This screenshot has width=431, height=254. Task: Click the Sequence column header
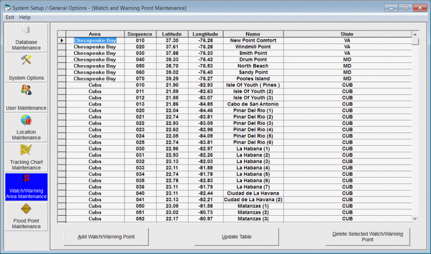[140, 34]
